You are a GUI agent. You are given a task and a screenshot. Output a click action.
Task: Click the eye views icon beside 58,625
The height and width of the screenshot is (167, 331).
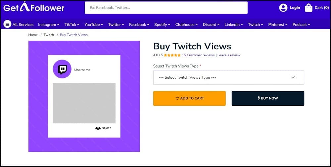click(98, 128)
